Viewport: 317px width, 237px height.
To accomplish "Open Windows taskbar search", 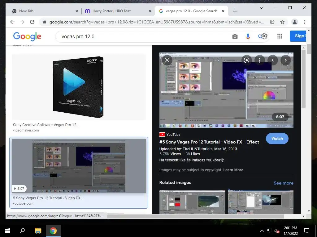I will 22,231.
